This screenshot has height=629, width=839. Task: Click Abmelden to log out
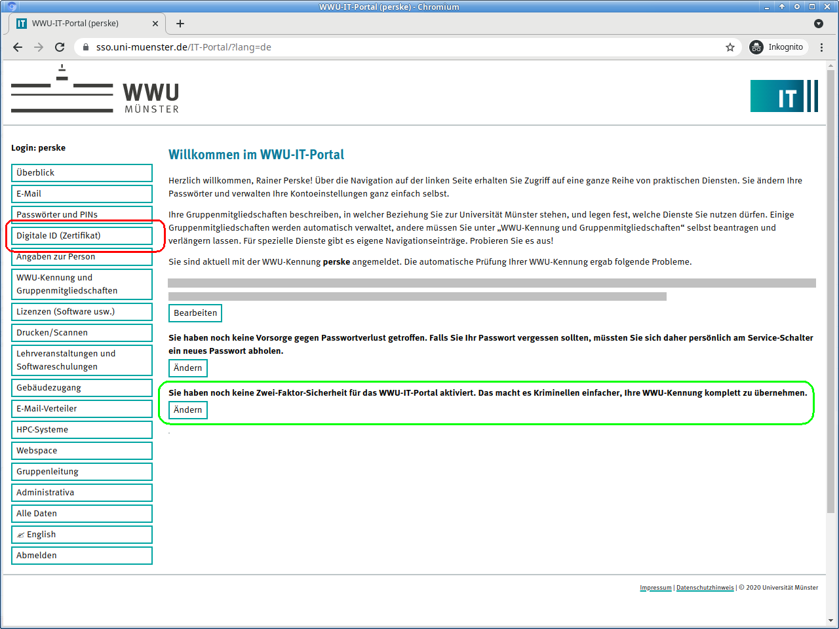click(x=82, y=556)
